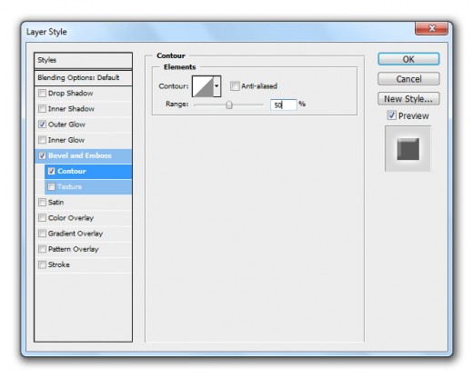Select the Drop Shadow style label
The width and height of the screenshot is (473, 379).
pos(71,93)
